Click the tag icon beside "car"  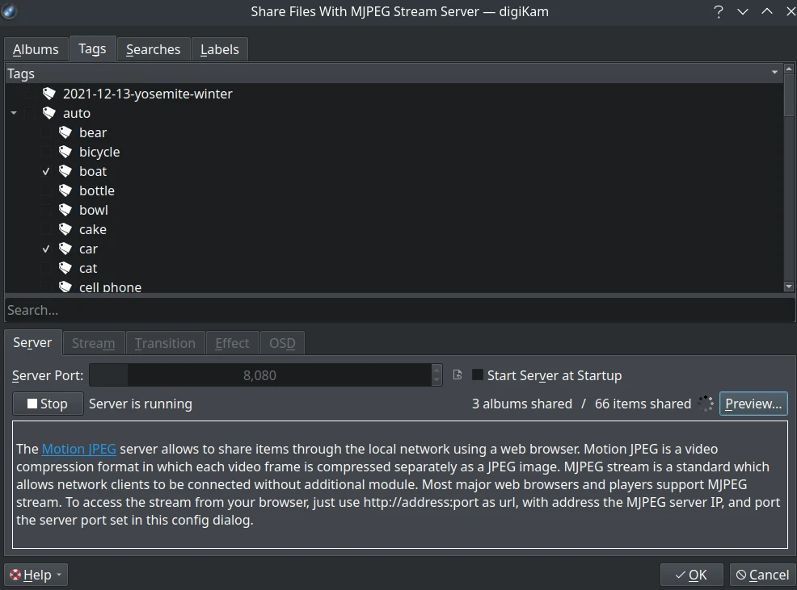point(65,249)
